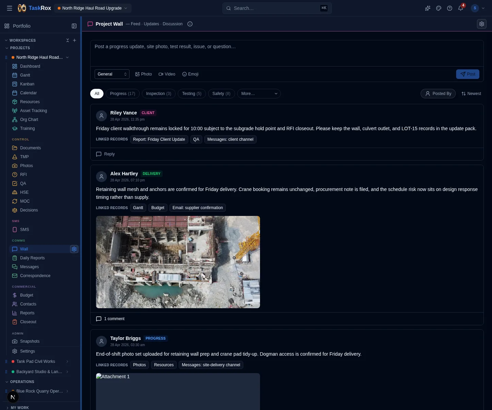Open the project selector North Ridge dropdown
This screenshot has height=410, width=492.
[x=93, y=8]
